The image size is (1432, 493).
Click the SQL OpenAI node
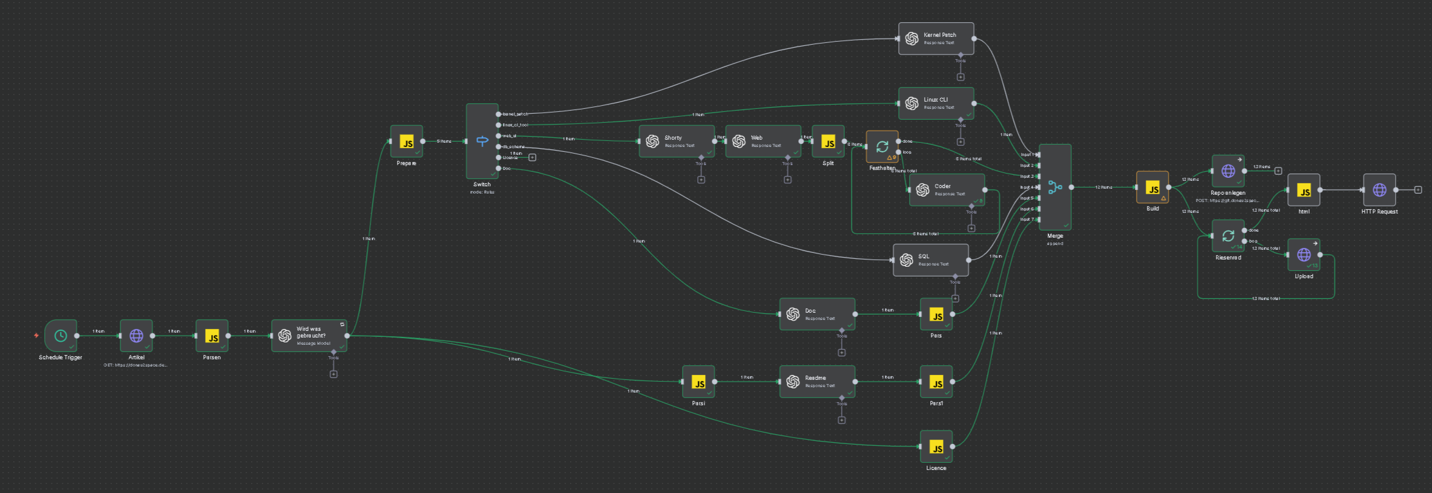931,260
